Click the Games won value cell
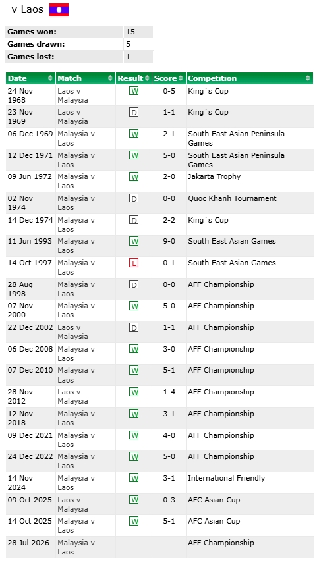Screen dimensions: 319x567 pos(138,32)
